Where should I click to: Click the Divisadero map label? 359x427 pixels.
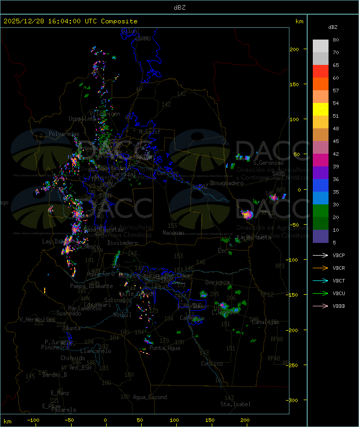122,242
